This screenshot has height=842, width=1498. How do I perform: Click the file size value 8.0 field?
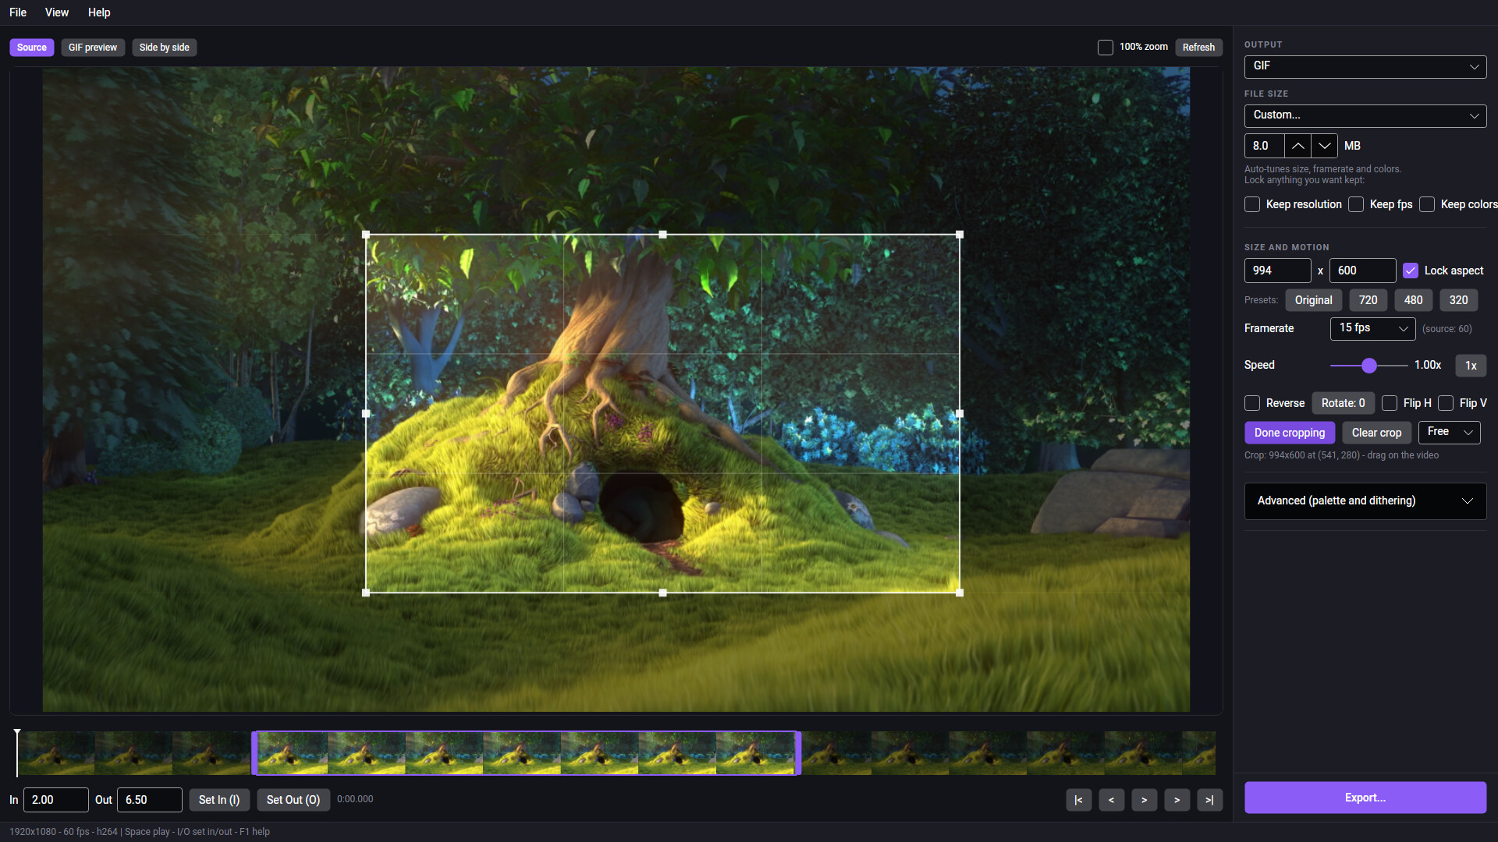(x=1264, y=146)
